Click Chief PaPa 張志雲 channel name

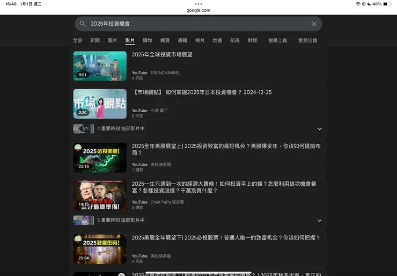pos(167,202)
